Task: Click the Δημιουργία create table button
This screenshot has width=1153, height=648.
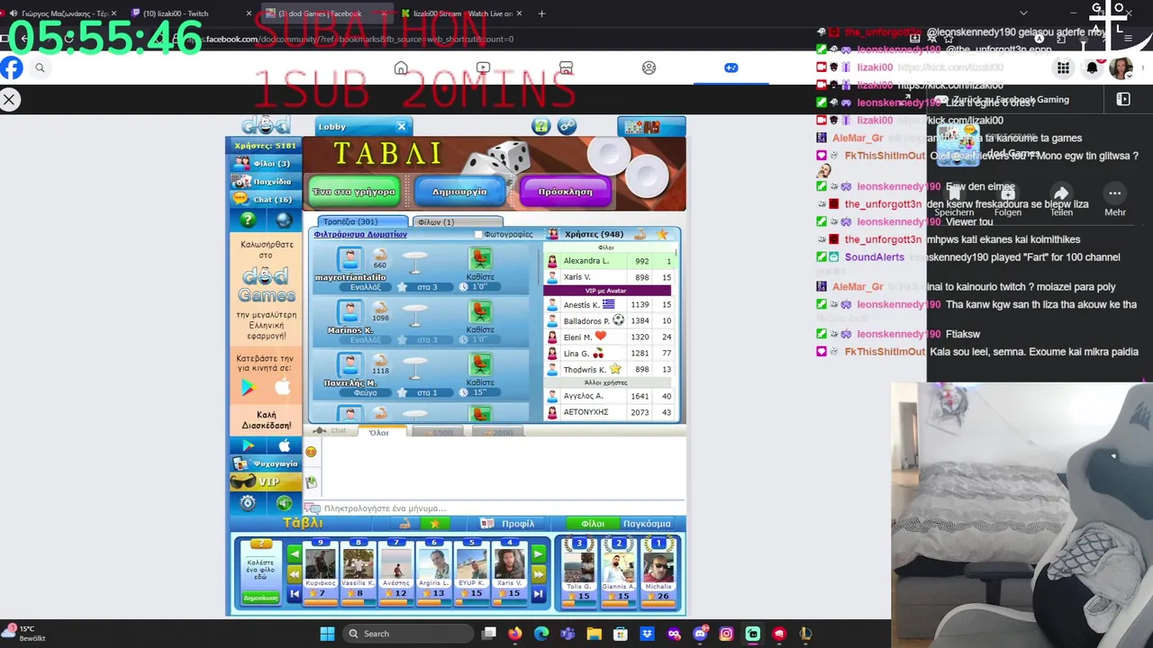Action: [459, 192]
